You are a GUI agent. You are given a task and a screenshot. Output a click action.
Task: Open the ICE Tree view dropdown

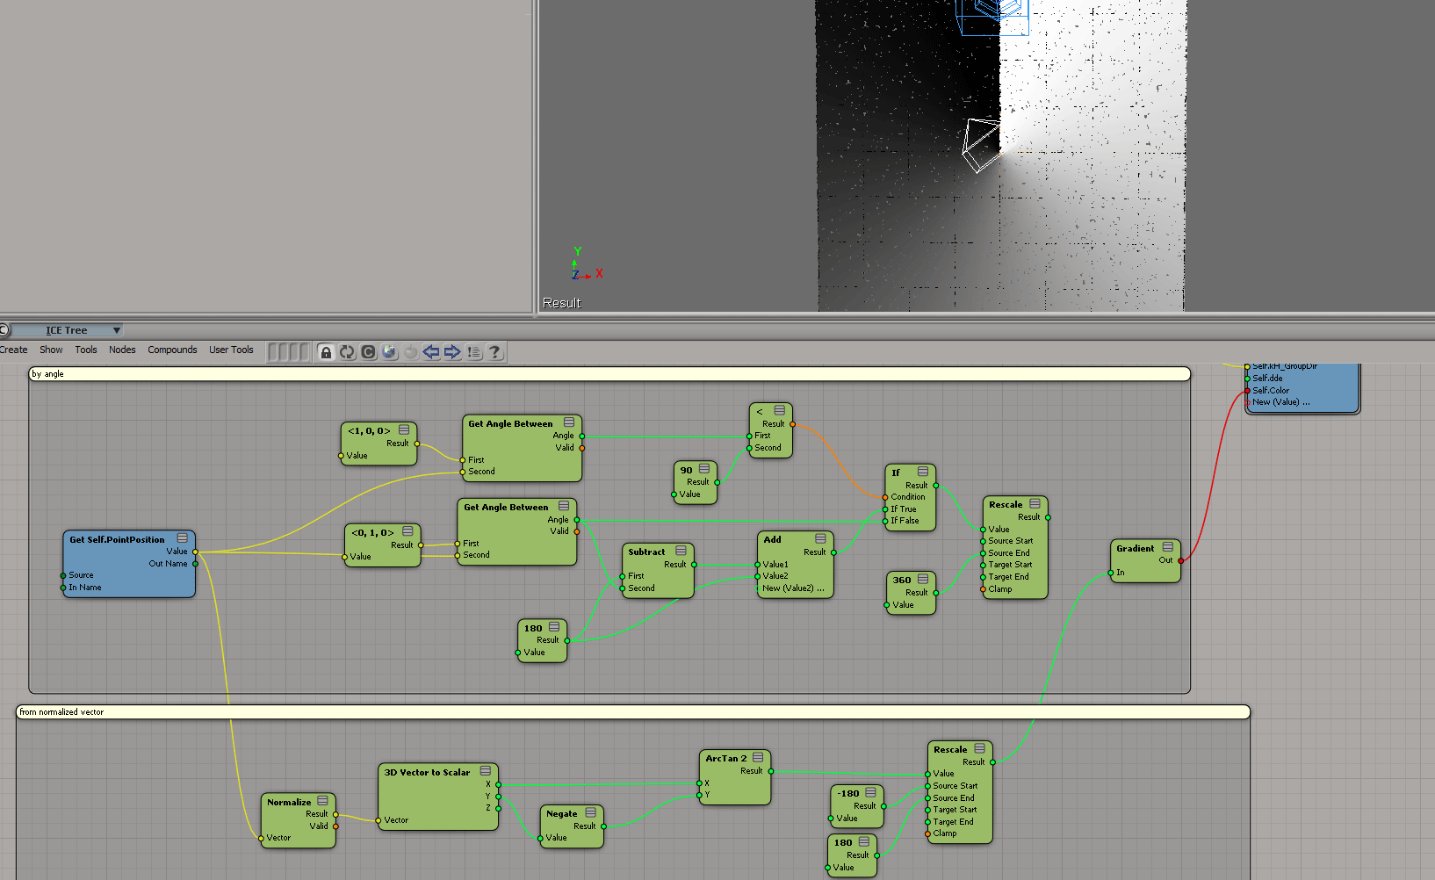pos(116,330)
